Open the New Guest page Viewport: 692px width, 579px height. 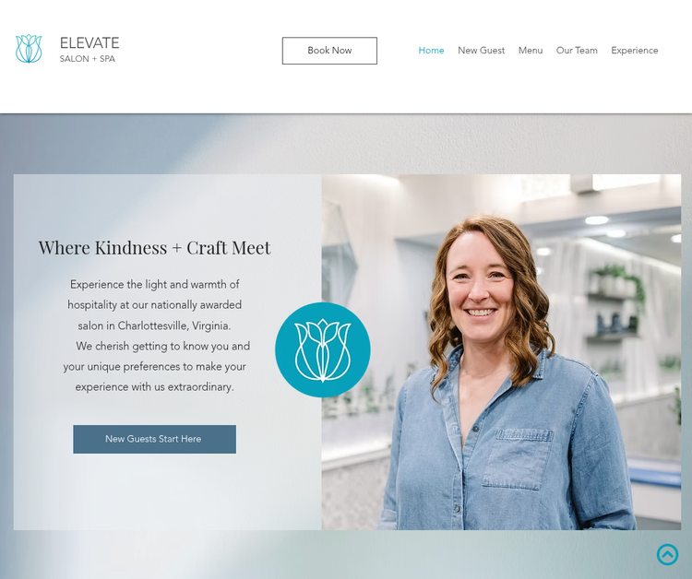coord(481,51)
